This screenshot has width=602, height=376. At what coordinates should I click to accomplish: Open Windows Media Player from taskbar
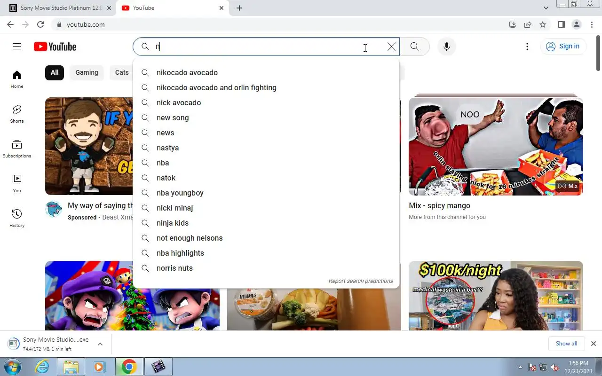coord(99,367)
